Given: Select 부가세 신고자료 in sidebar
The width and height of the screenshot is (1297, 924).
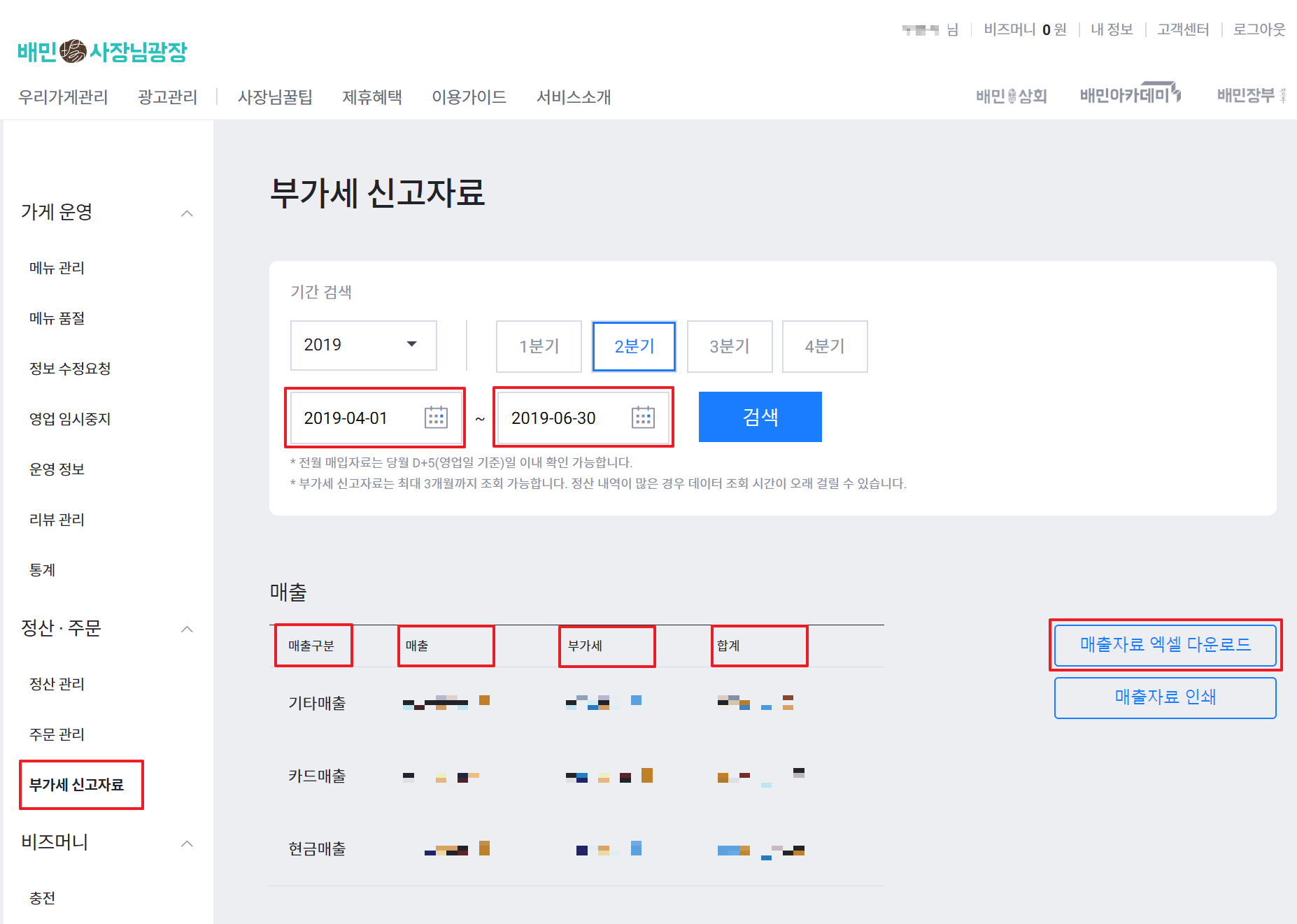Looking at the screenshot, I should 76,785.
